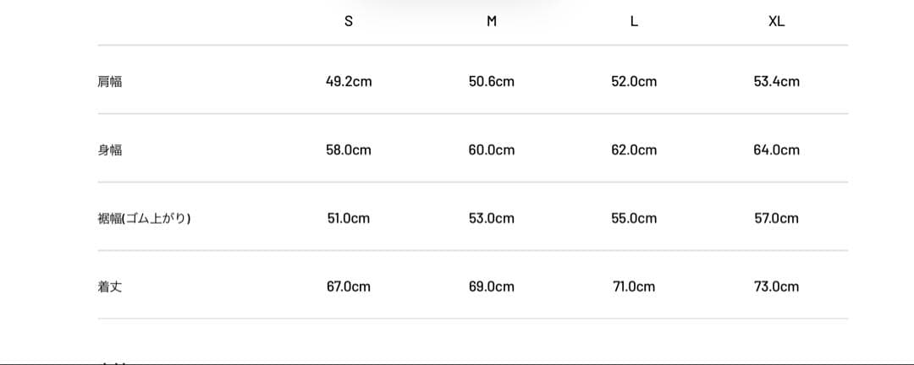
Task: Click the 71.0cm length cell
Action: tap(634, 287)
